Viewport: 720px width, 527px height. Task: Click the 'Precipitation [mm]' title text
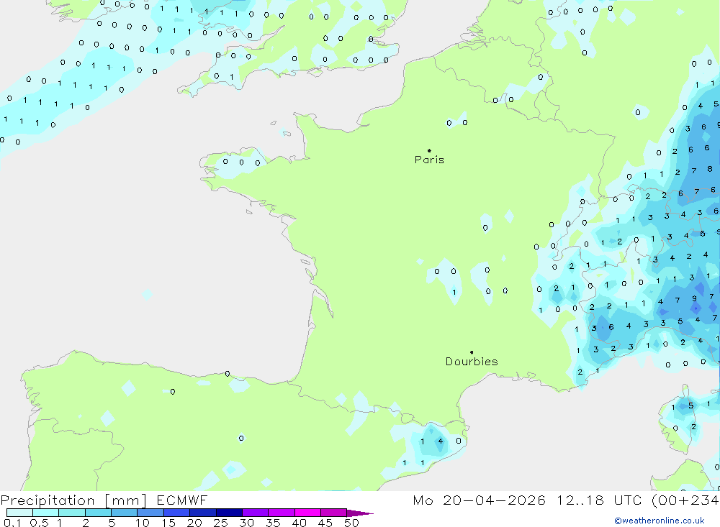pos(73,500)
